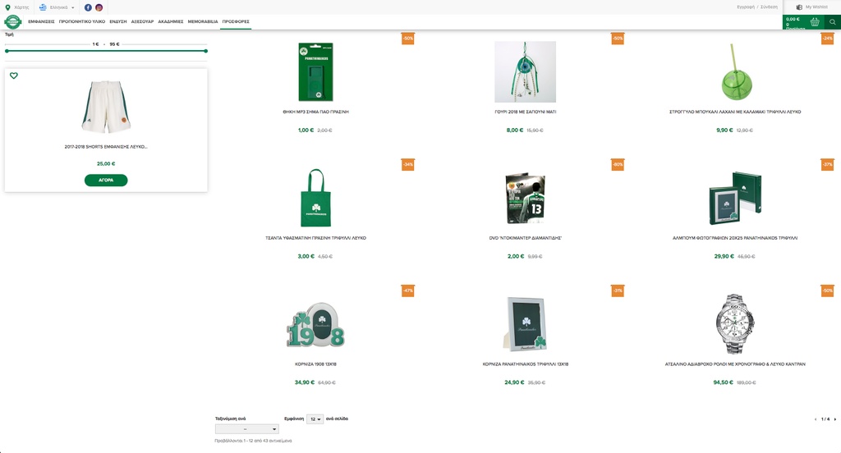
Task: Open the ΕΜΦΑΝΙΣΕΙΣ menu
Action: (41, 22)
